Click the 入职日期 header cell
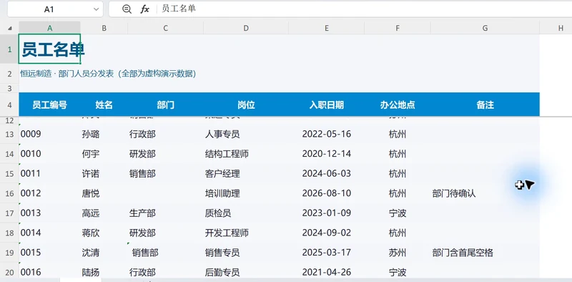Viewport: 572px width, 282px height. 327,104
